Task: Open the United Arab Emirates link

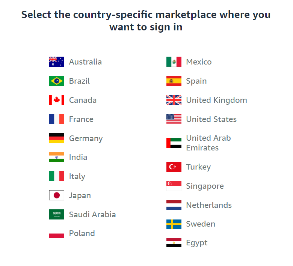Action: point(208,143)
